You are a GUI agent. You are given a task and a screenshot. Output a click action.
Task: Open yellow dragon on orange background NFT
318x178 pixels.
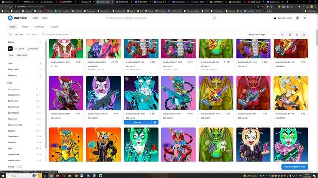[x=291, y=93]
